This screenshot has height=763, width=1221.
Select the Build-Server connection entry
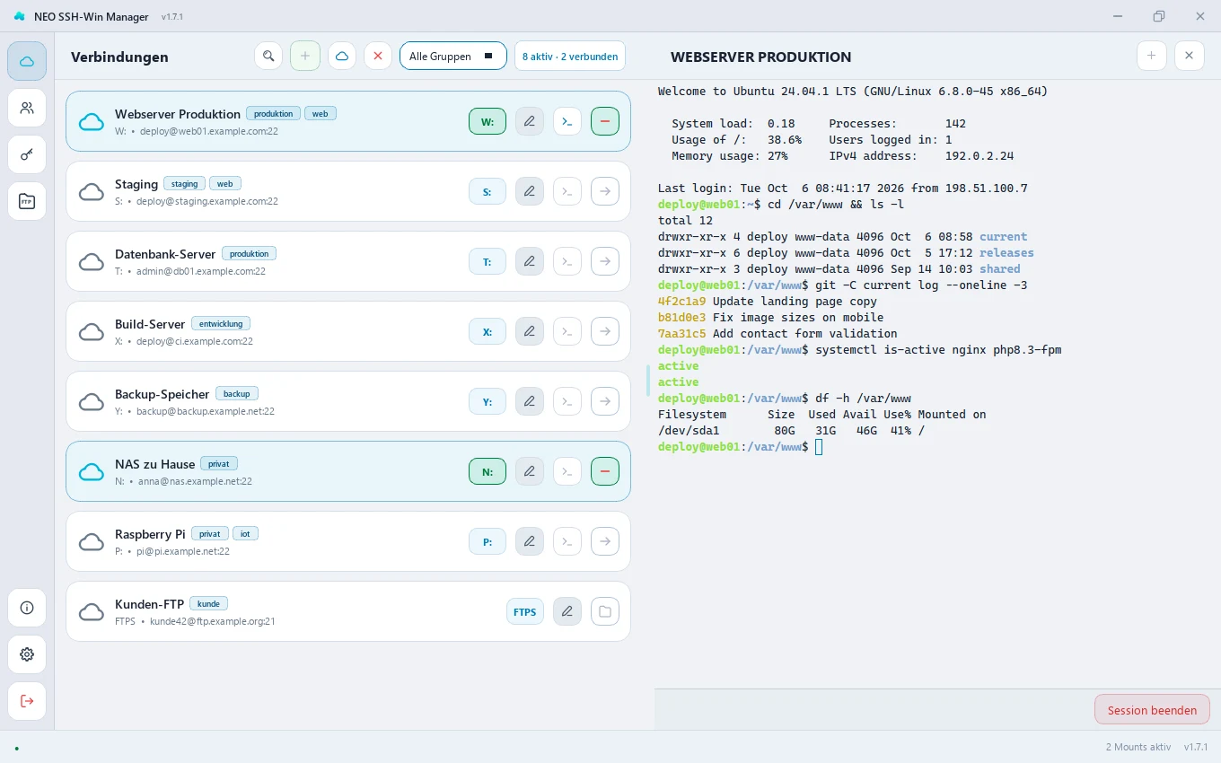point(348,331)
